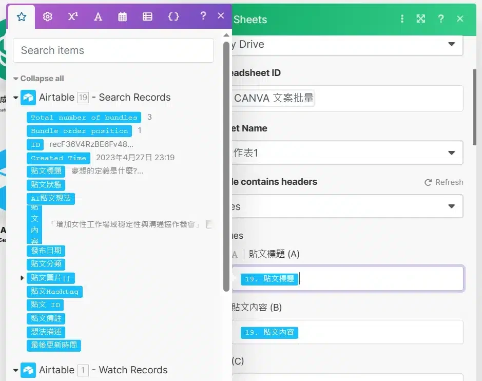The height and width of the screenshot is (381, 482).
Task: Click the 貼文標題 (A) input field
Action: tap(348, 278)
